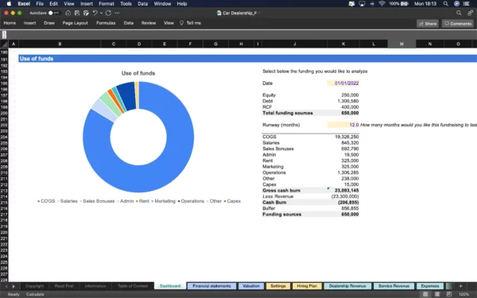Switch to Page Layout view icon in status bar

(437, 294)
